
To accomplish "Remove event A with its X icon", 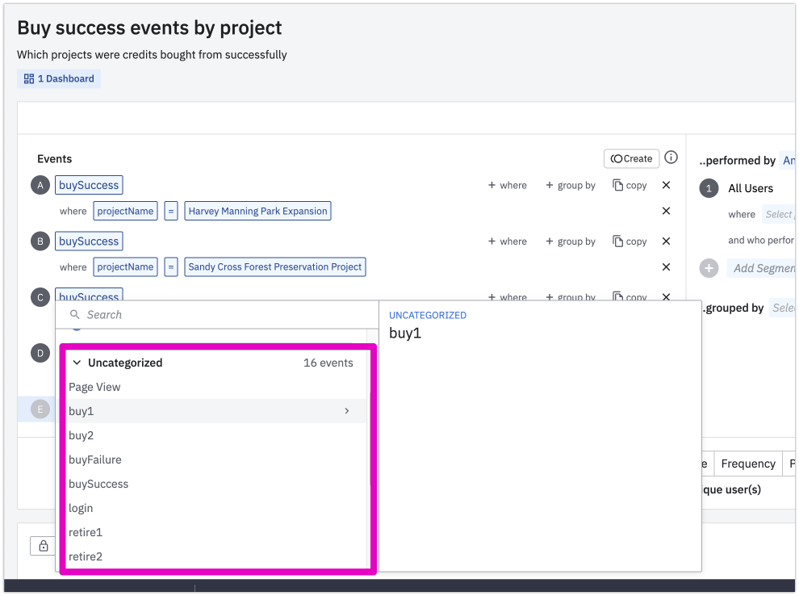I will point(666,185).
